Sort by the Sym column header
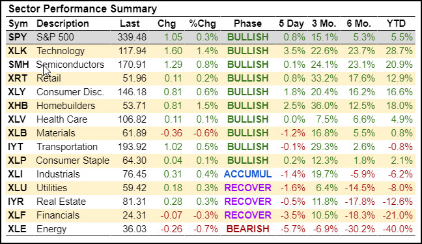422x244 pixels. point(18,23)
